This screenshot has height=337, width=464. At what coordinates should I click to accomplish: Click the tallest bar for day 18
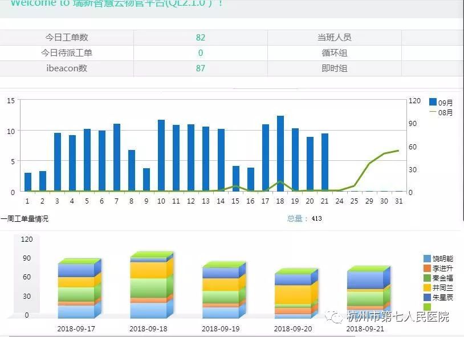pos(280,154)
